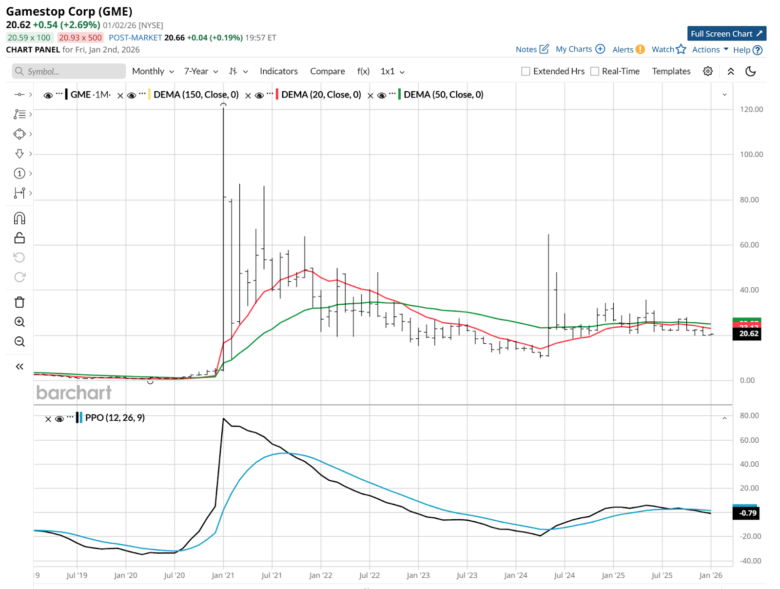This screenshot has height=589, width=780.
Task: Select the magnet snap tool
Action: pos(19,218)
